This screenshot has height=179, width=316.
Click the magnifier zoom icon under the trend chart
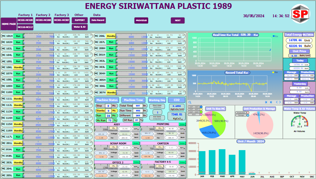pos(190,102)
